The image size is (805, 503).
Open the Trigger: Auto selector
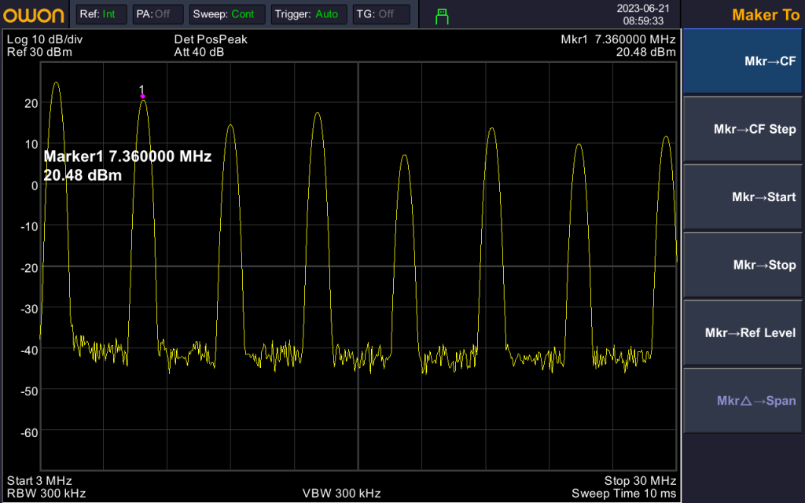308,14
